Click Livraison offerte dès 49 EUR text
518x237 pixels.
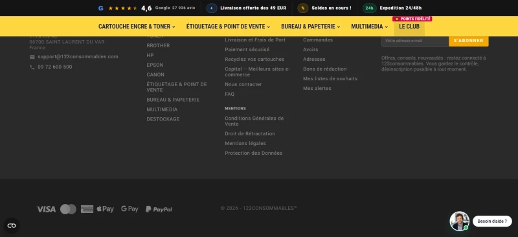coord(253,8)
